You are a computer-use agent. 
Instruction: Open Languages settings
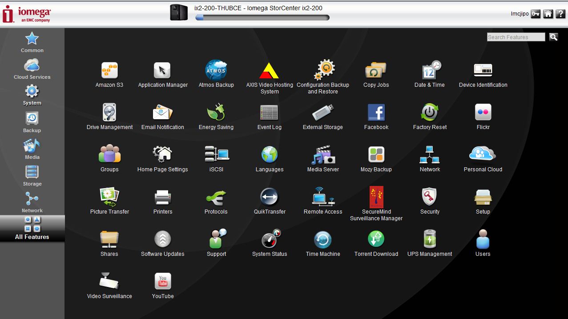click(x=270, y=159)
